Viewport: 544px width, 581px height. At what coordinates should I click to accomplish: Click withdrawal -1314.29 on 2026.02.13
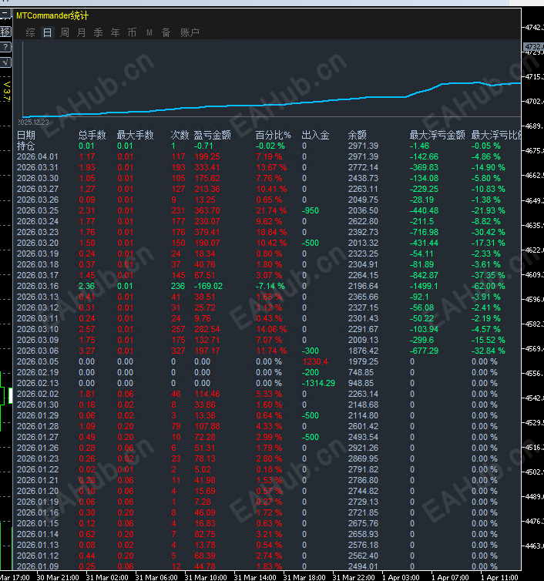[318, 383]
